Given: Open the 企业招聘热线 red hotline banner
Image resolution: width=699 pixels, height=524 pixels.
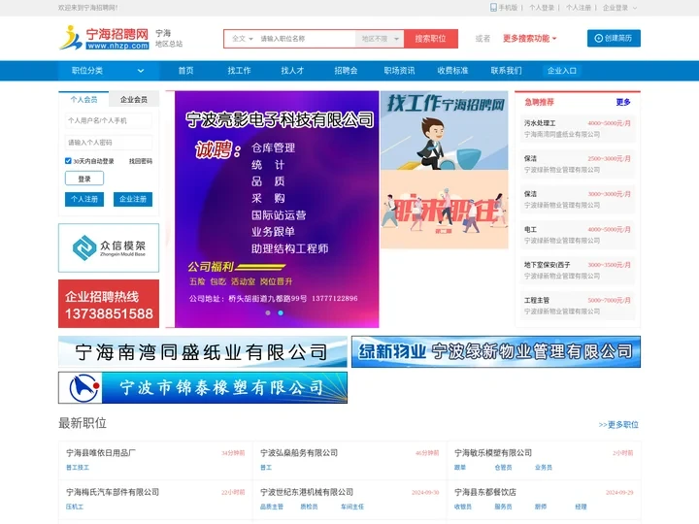Looking at the screenshot, I should point(109,304).
